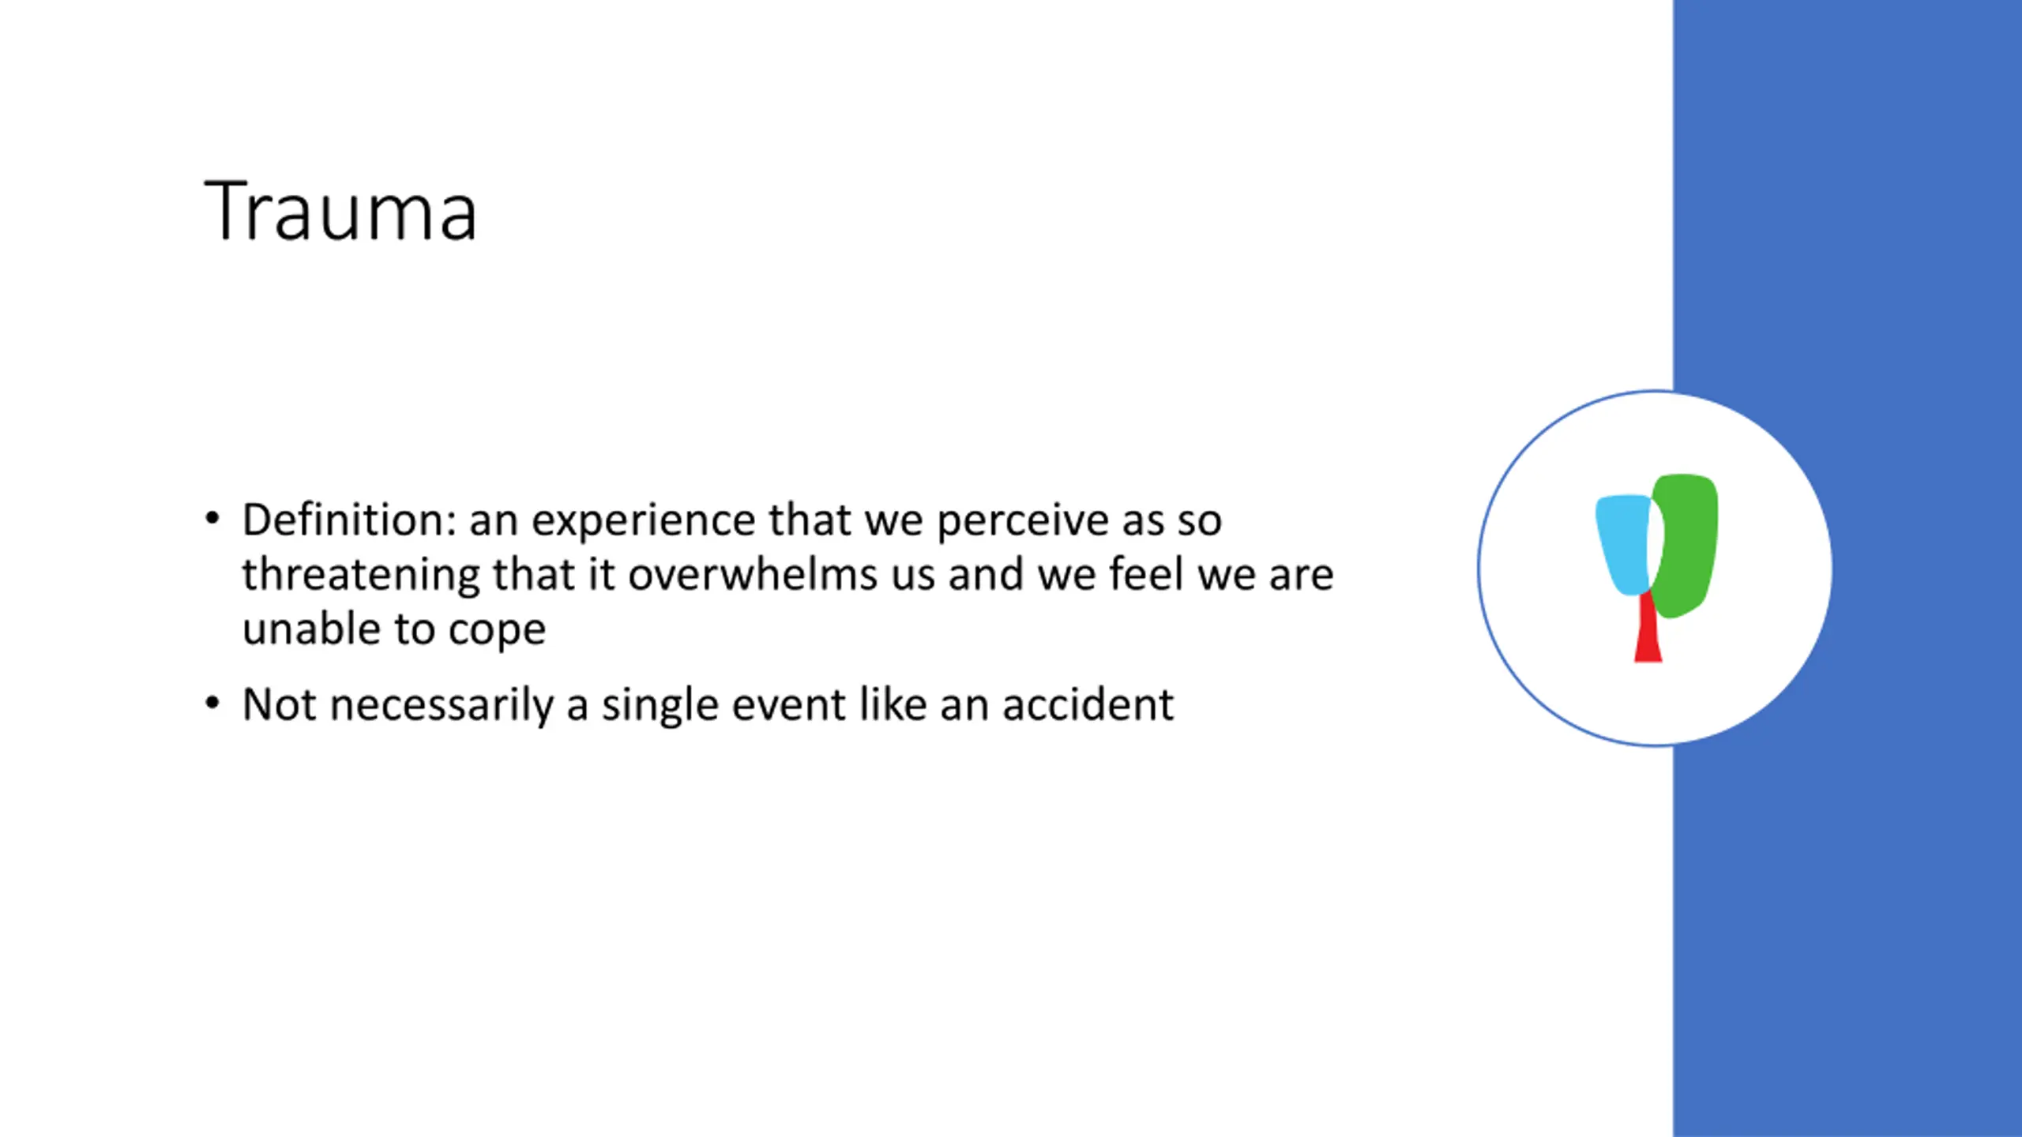Click the blue vertical sidebar band
The height and width of the screenshot is (1137, 2022).
point(1847,568)
